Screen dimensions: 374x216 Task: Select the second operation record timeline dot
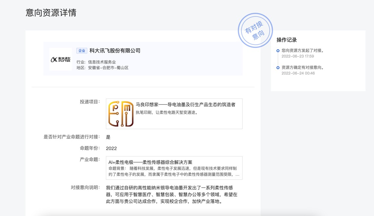click(278, 68)
